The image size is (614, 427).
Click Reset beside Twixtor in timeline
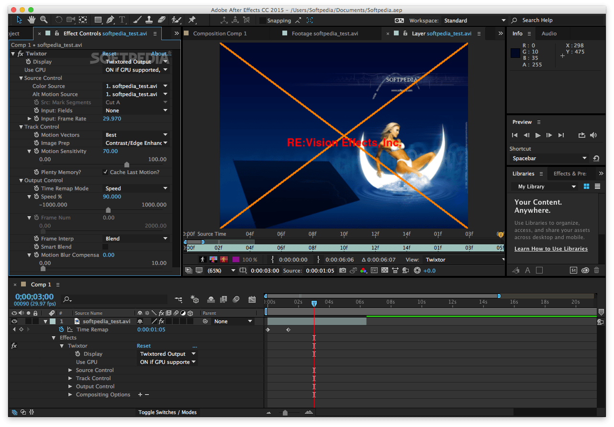tap(144, 346)
